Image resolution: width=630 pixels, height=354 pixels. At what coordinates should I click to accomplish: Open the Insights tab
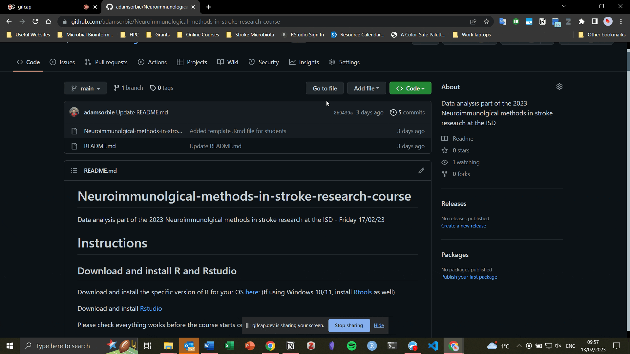point(304,62)
